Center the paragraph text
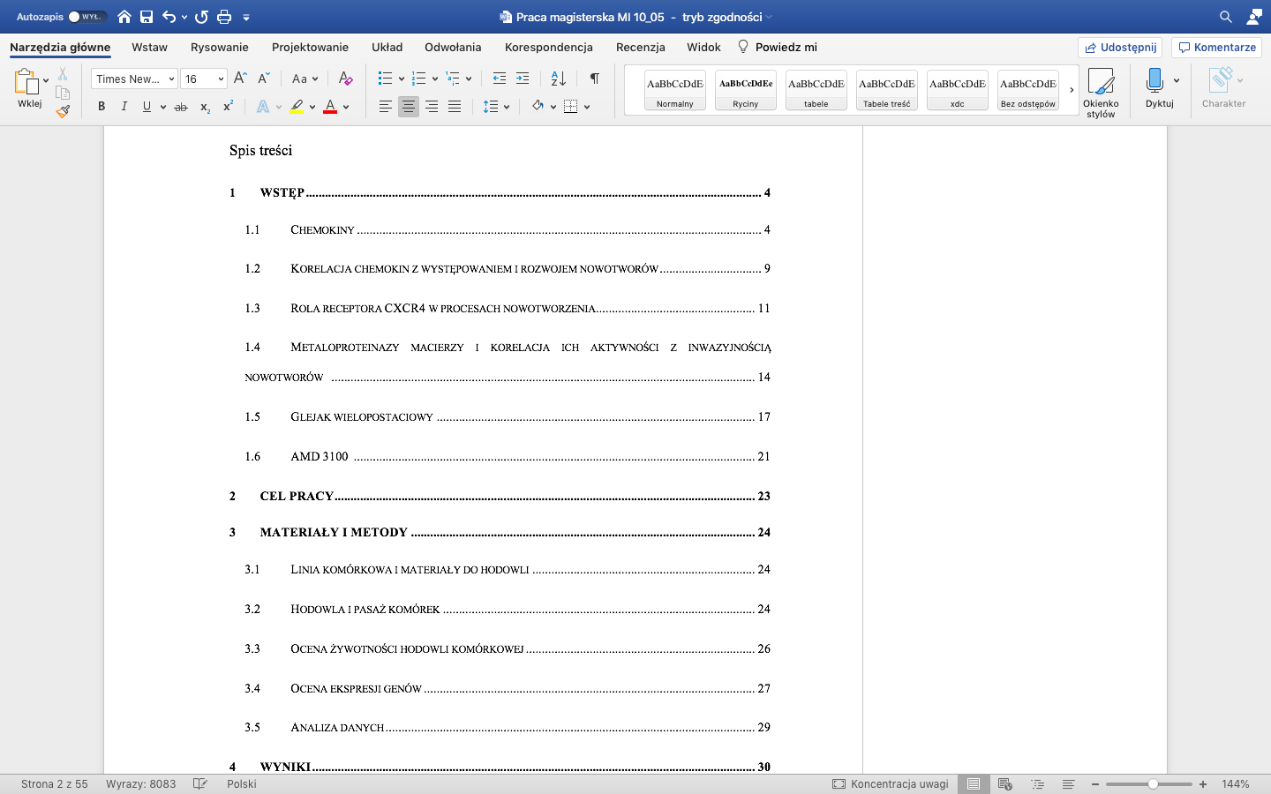 click(x=409, y=107)
